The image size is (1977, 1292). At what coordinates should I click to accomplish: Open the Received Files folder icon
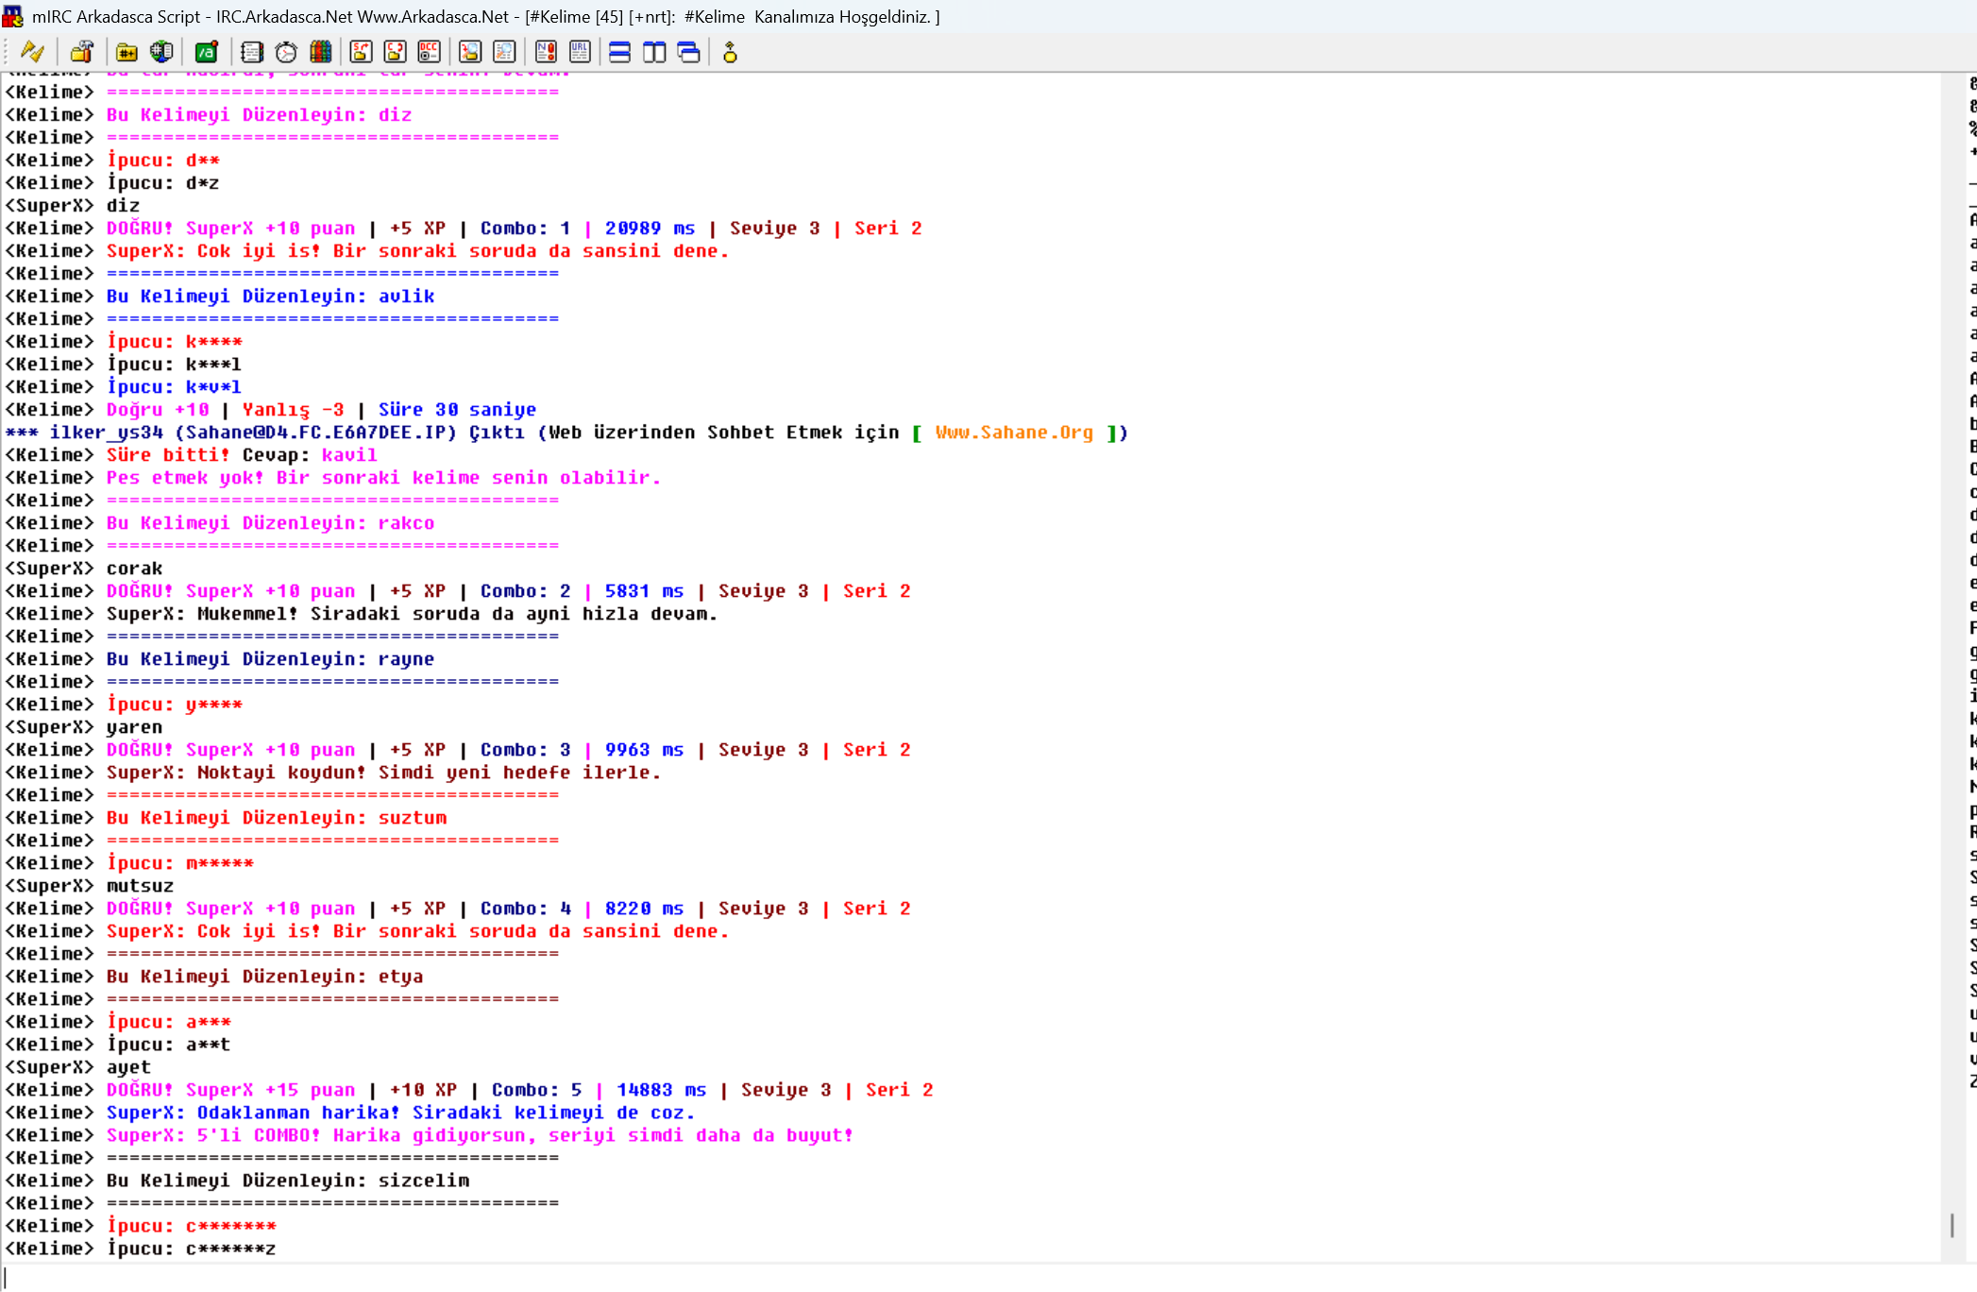[470, 52]
